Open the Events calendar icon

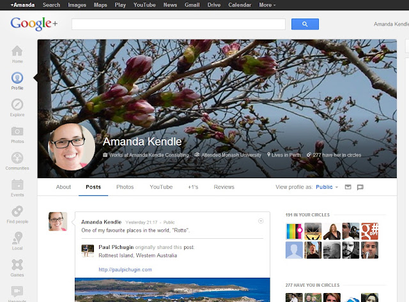17,185
